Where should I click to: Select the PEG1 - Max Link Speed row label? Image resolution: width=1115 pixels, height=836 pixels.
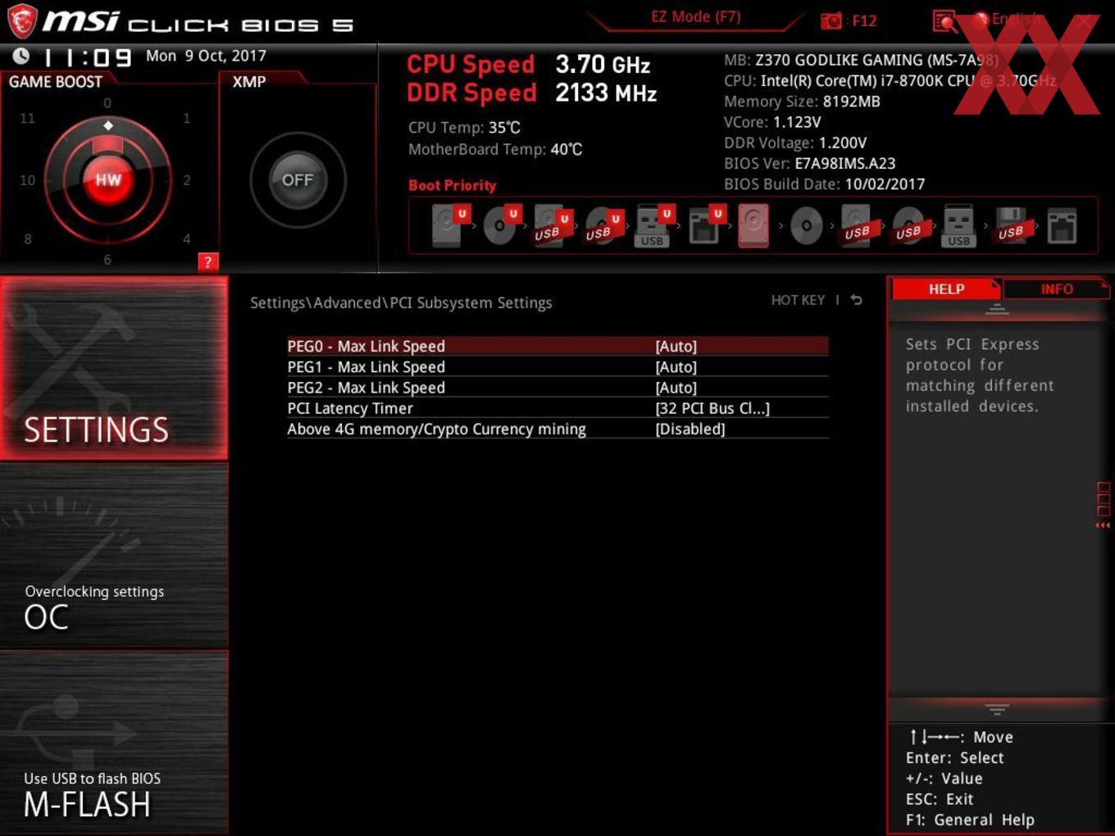click(x=366, y=366)
